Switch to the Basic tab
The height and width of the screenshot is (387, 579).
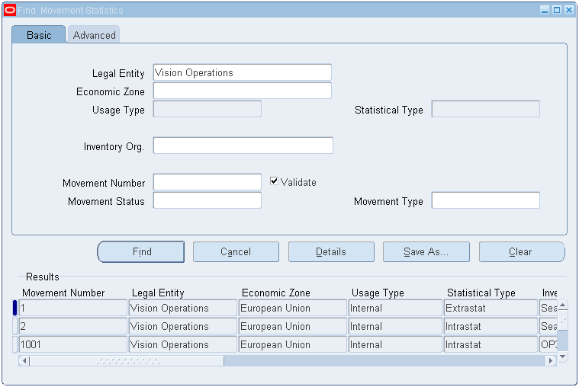(39, 35)
